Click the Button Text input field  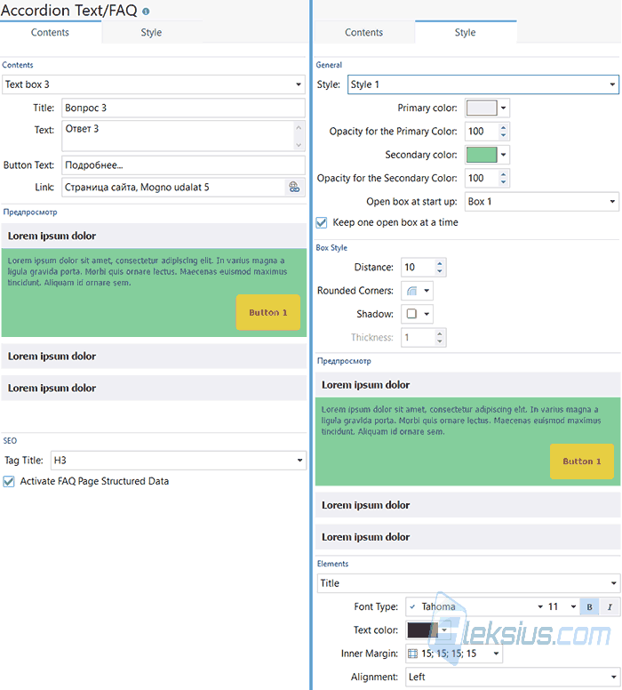pos(183,165)
